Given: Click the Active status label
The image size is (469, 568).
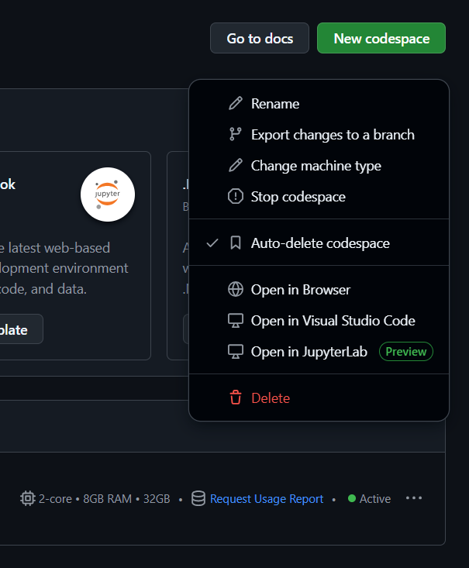Looking at the screenshot, I should point(374,499).
